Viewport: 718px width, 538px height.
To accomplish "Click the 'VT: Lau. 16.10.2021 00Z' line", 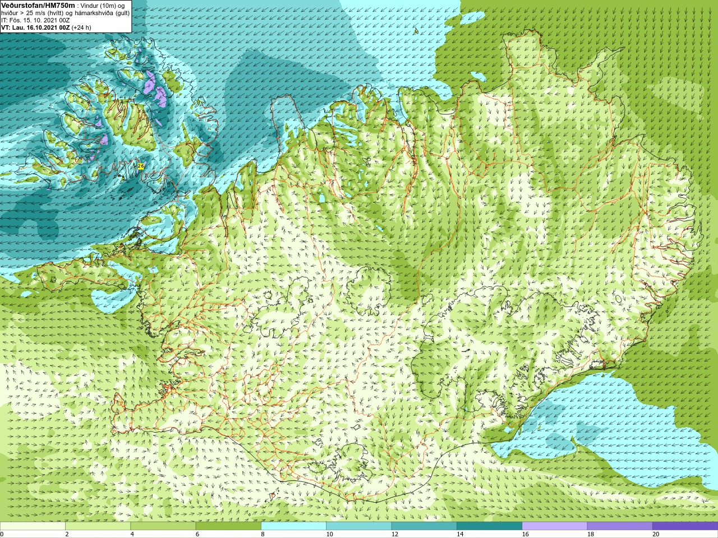I will (x=35, y=27).
